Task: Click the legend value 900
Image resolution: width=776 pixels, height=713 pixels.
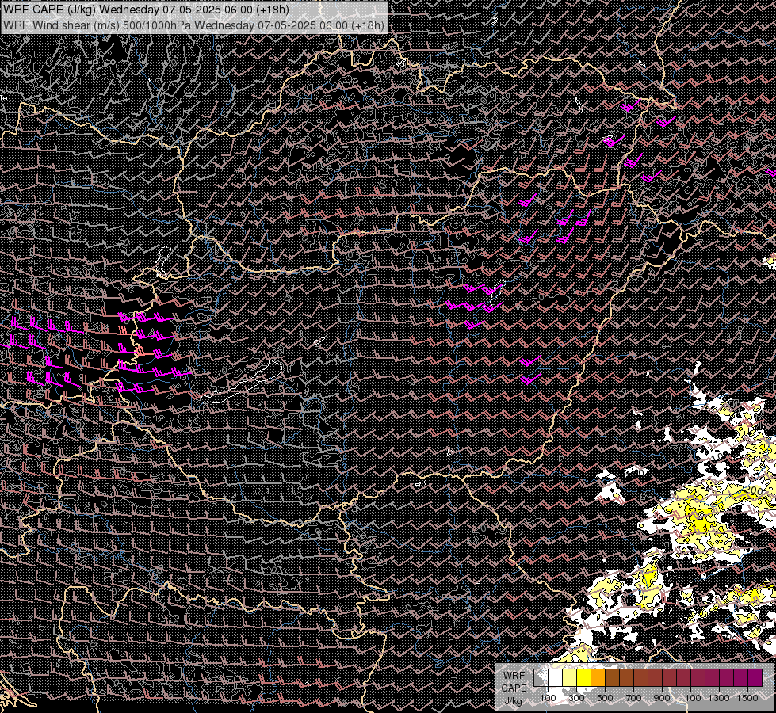Action: point(662,698)
